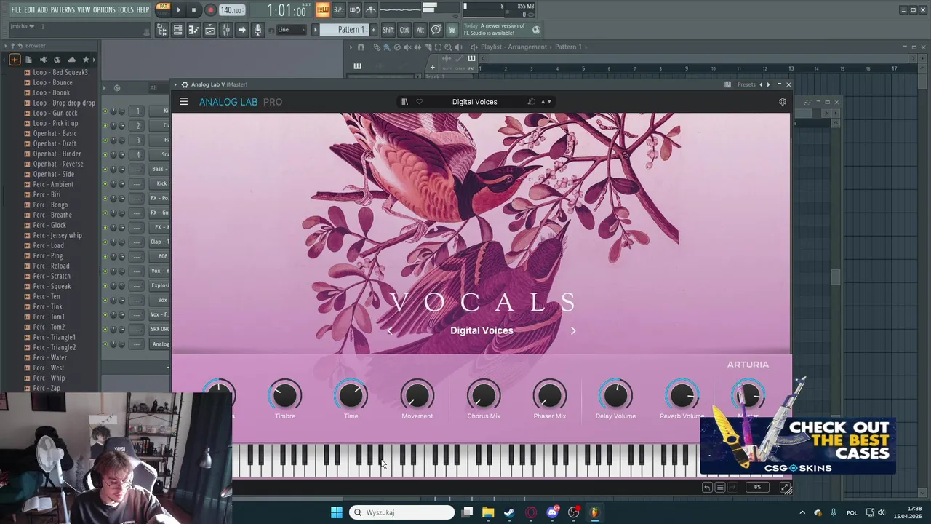Open Playlist menu arrow beside magnet
Screen dimensions: 931x524
tap(350, 47)
